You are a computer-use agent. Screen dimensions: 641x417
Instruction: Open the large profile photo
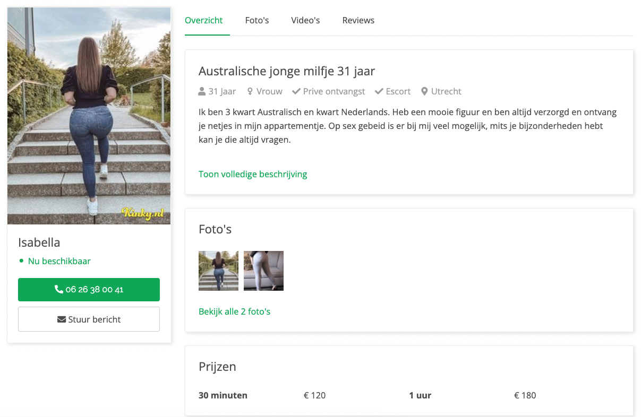pos(89,116)
